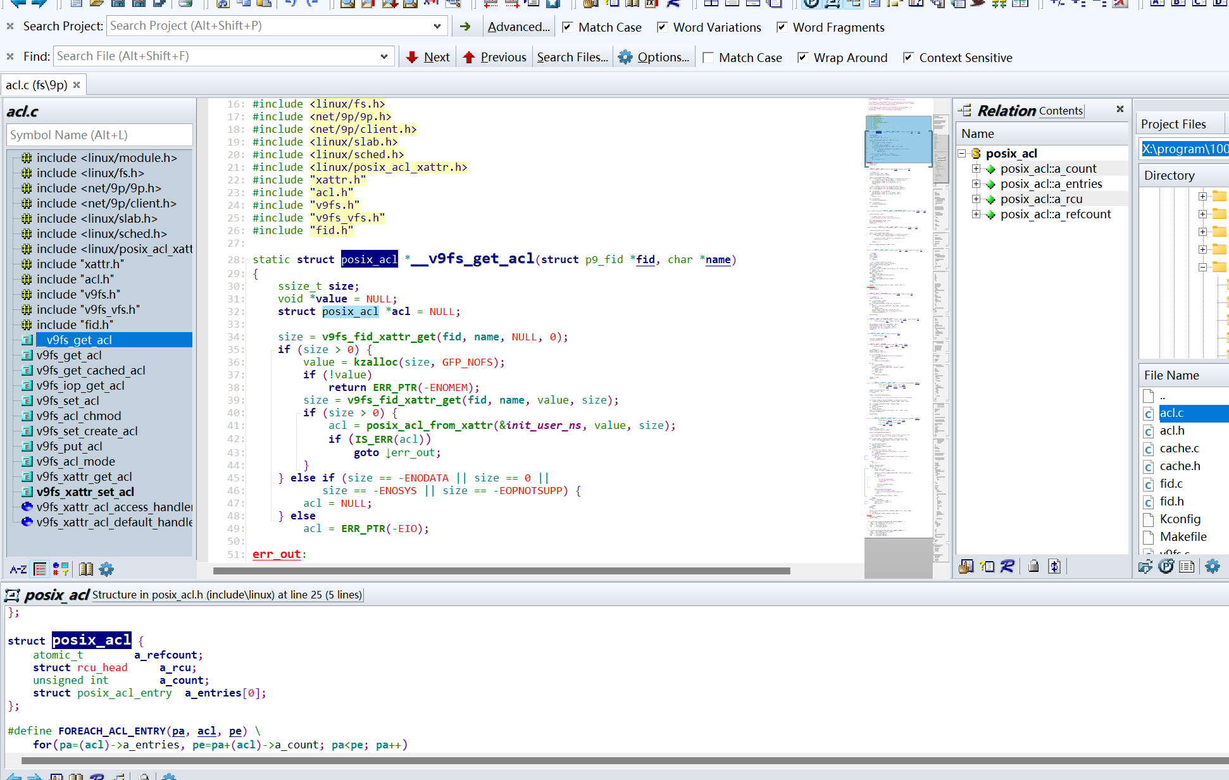This screenshot has width=1229, height=780.
Task: Click the editor horizontal scrollbar
Action: [501, 571]
